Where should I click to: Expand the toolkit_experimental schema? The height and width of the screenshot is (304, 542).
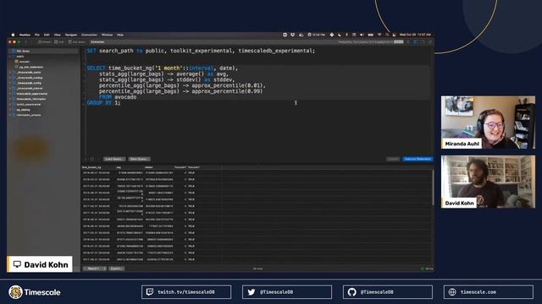[10, 105]
